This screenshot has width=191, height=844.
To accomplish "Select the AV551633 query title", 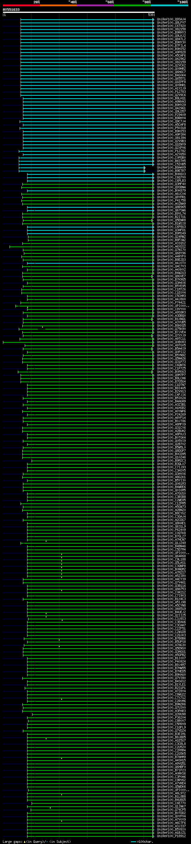I will tap(11, 10).
